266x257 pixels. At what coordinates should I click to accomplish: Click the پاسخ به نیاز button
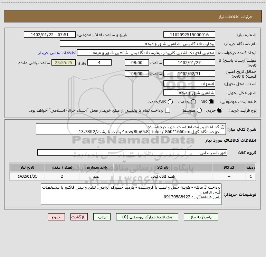[201, 217]
